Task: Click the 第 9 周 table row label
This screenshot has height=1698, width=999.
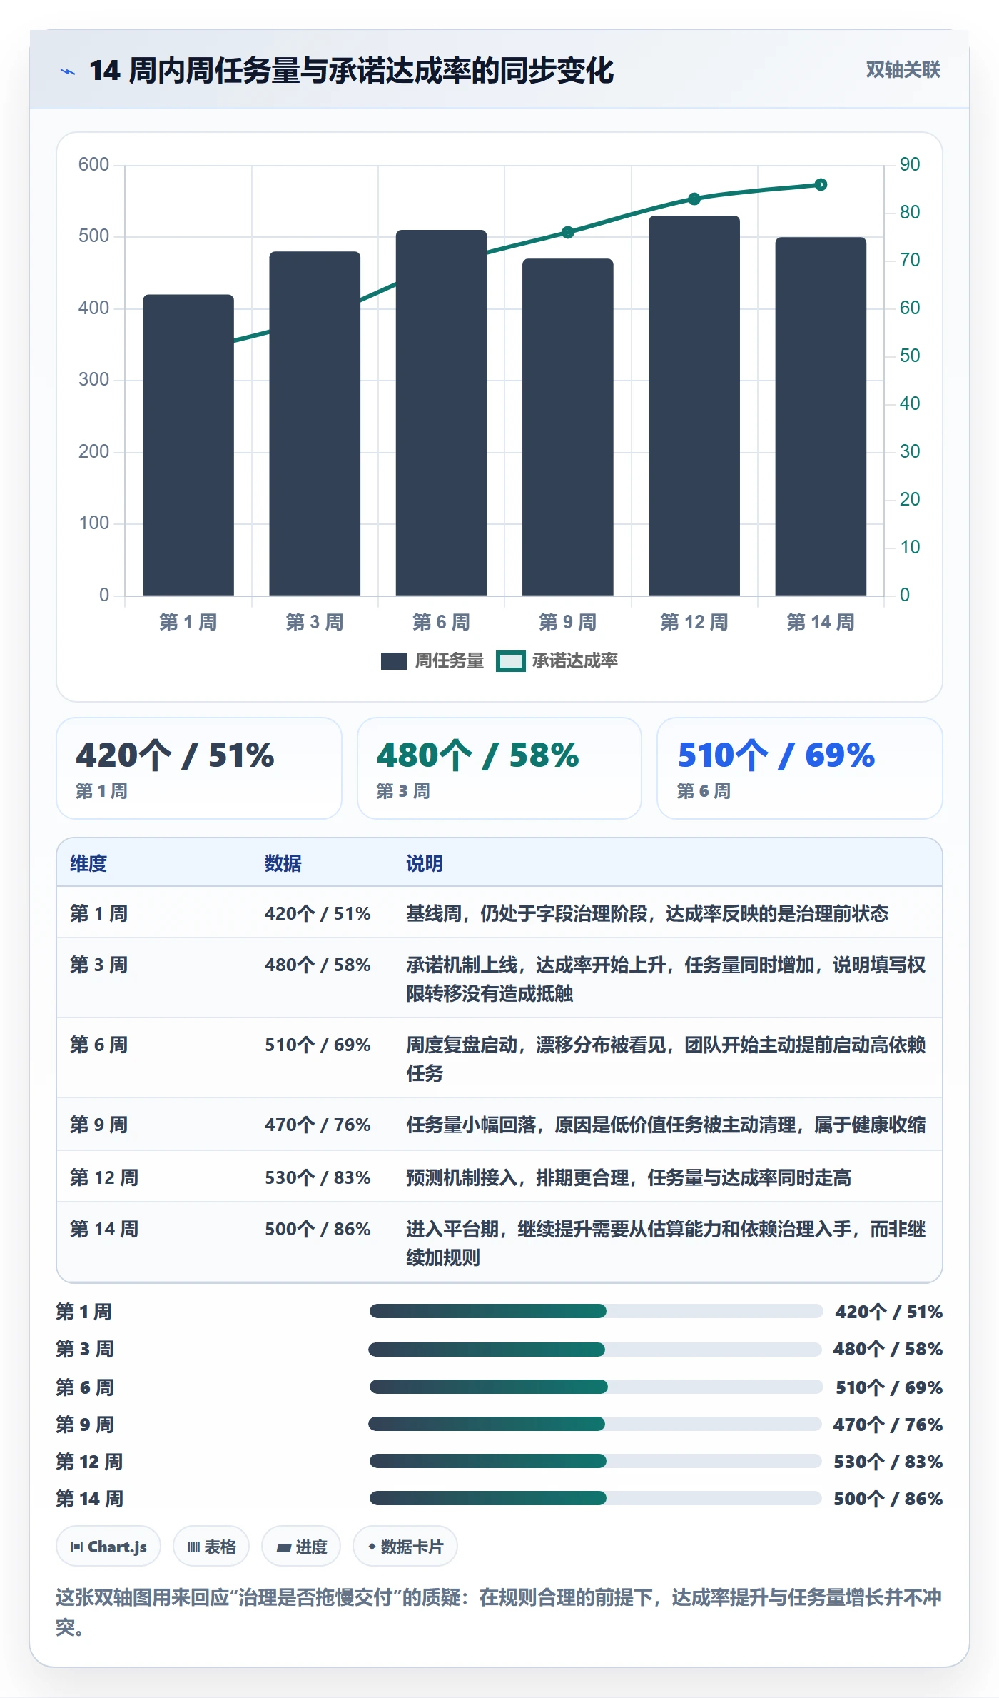Action: 99,1125
